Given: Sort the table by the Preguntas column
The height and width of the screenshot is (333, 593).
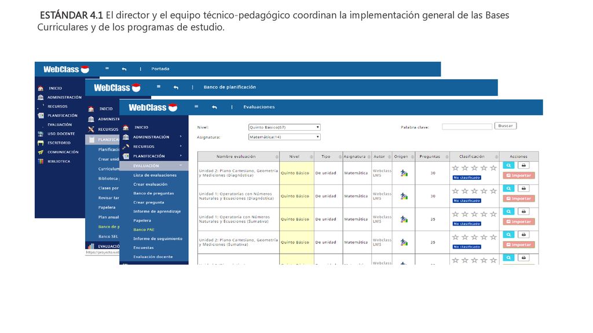Looking at the screenshot, I should click(x=432, y=156).
